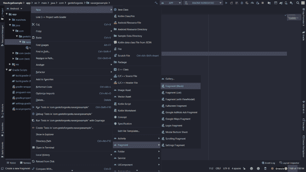The height and width of the screenshot is (172, 306).
Task: Choose Fragment (Blank) from the fragment list
Action: 174,86
